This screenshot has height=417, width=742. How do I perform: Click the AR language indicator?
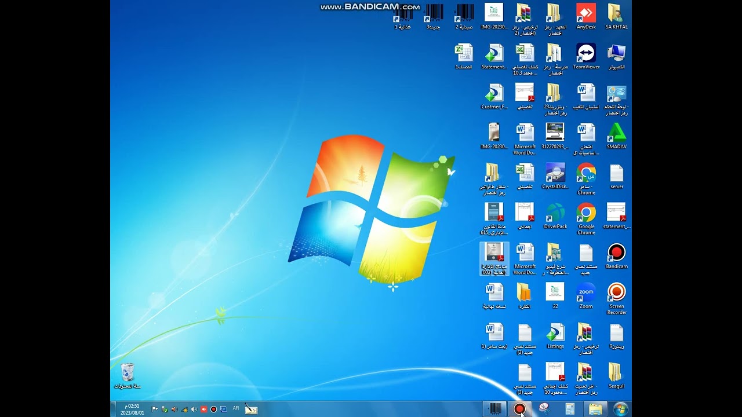236,408
